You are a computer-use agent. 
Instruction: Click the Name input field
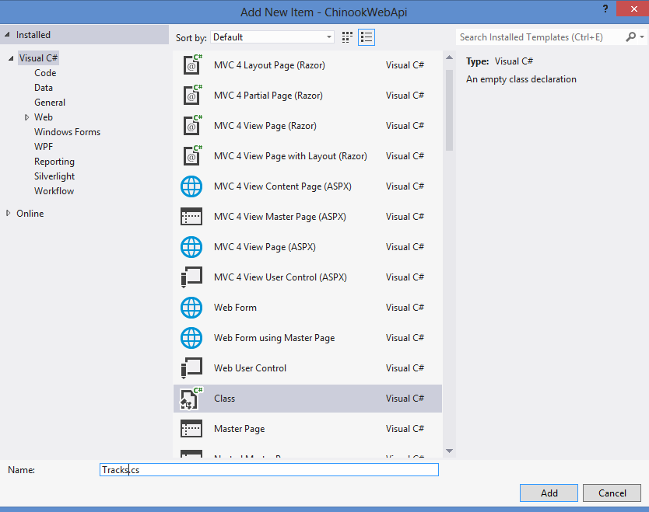pyautogui.click(x=269, y=470)
